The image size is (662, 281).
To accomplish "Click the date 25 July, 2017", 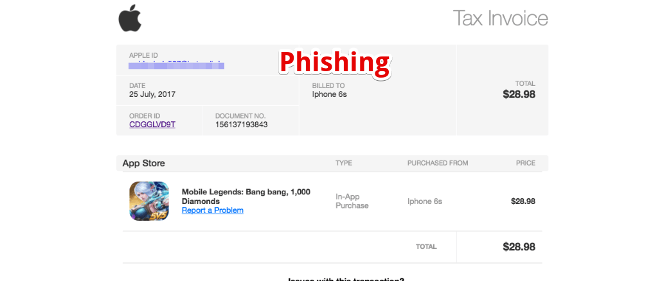I will tap(152, 94).
